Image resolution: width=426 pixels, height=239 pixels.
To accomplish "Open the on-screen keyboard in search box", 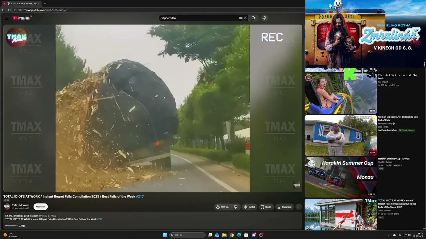I will coord(241,18).
